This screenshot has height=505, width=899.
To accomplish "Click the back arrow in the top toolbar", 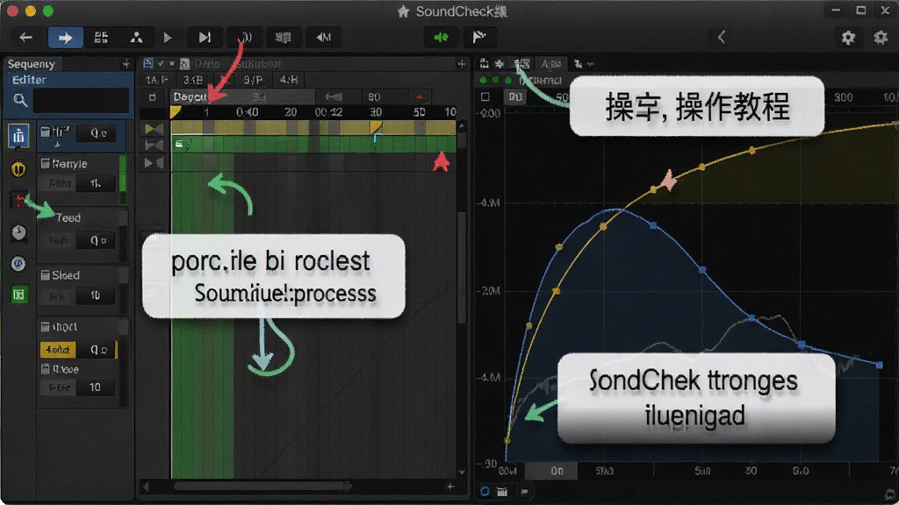I will [x=25, y=38].
